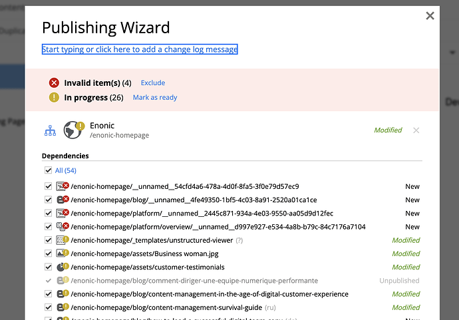Click Modified status of customer-testimonials row
This screenshot has width=459, height=320.
pyautogui.click(x=406, y=267)
